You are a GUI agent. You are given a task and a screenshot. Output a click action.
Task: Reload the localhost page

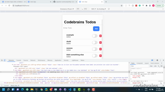coord(9,6)
